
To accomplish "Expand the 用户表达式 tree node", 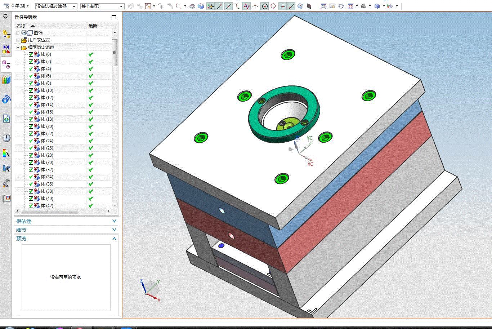I will pyautogui.click(x=18, y=40).
